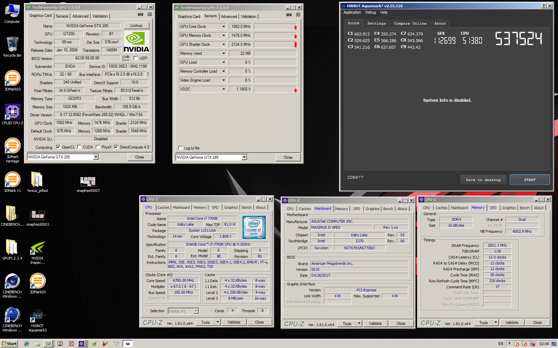The image size is (558, 348).
Task: Click the GPU Shader Clock sensor graph
Action: pyautogui.click(x=275, y=44)
